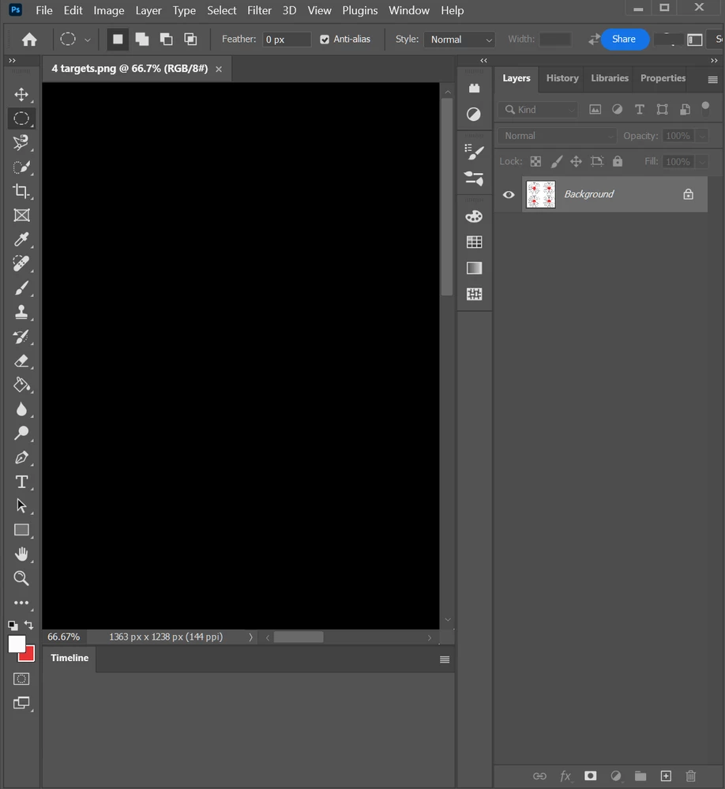Screen dimensions: 725x789
Task: Open the Filter menu
Action: [259, 10]
